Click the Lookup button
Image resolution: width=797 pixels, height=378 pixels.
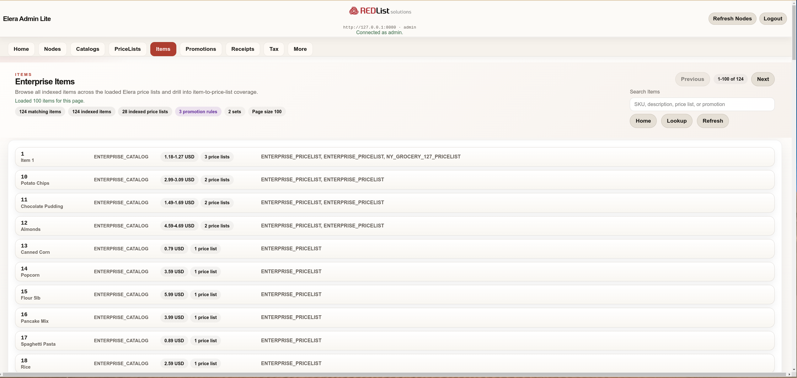pos(677,121)
